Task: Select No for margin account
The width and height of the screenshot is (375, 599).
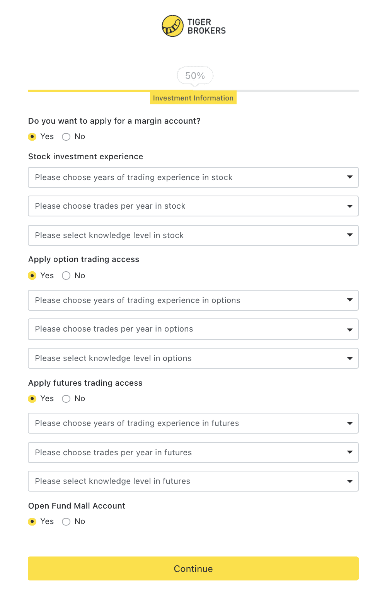Action: pyautogui.click(x=66, y=137)
